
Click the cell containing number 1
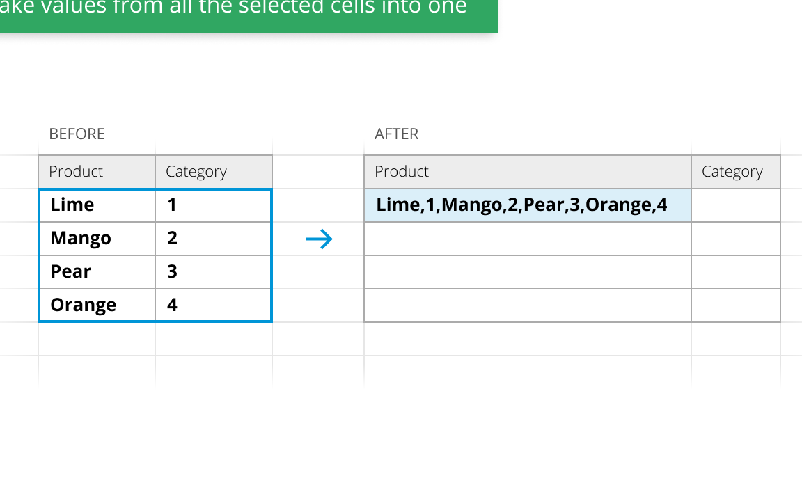click(213, 205)
